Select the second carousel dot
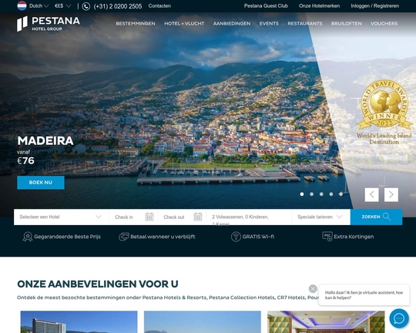Screen dimensions: 416x333 [312, 194]
